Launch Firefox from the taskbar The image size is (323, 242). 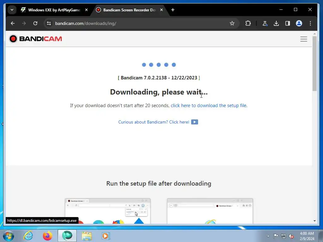(x=48, y=236)
